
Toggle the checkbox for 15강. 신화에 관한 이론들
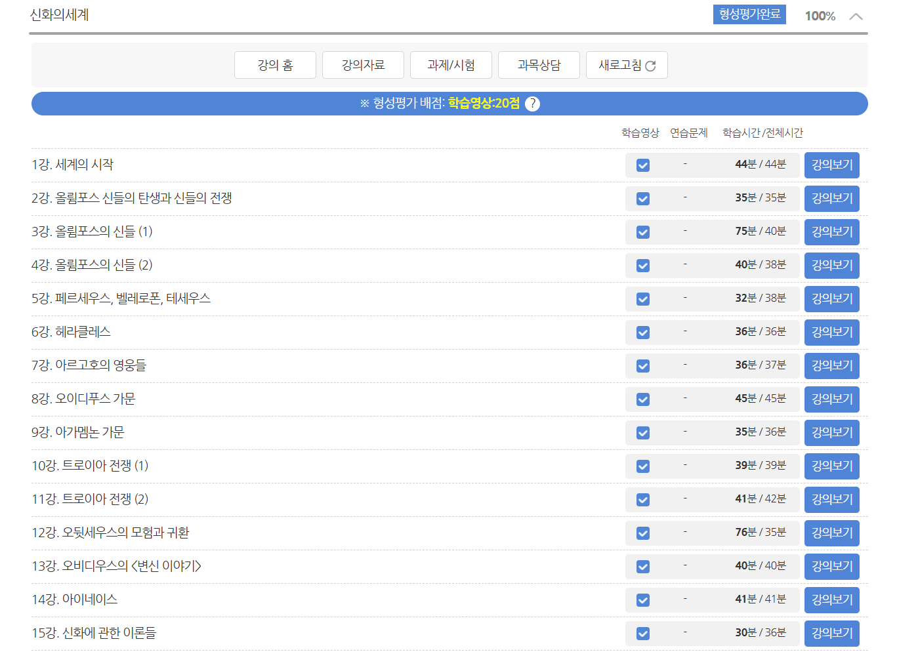coord(643,634)
